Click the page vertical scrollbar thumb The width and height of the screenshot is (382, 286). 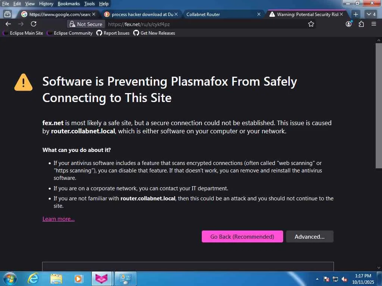point(379,105)
